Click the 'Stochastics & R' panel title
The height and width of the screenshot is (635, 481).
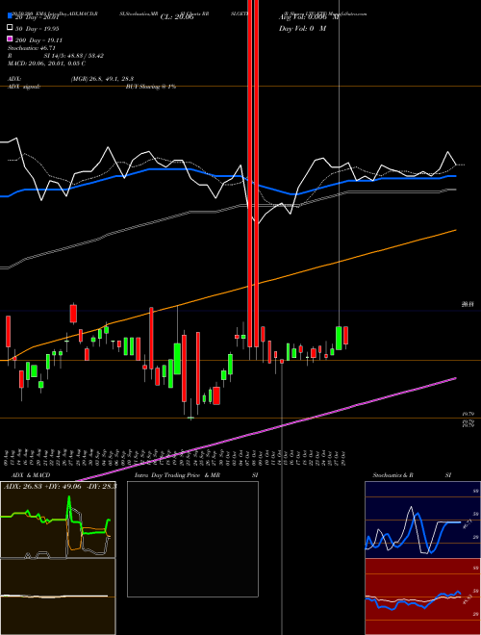(393, 475)
